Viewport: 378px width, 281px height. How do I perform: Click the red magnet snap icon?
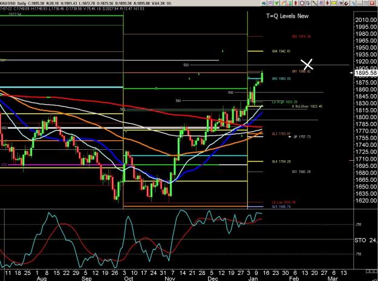coord(347,3)
